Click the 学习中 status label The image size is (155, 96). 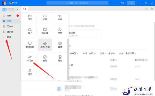click(x=13, y=3)
